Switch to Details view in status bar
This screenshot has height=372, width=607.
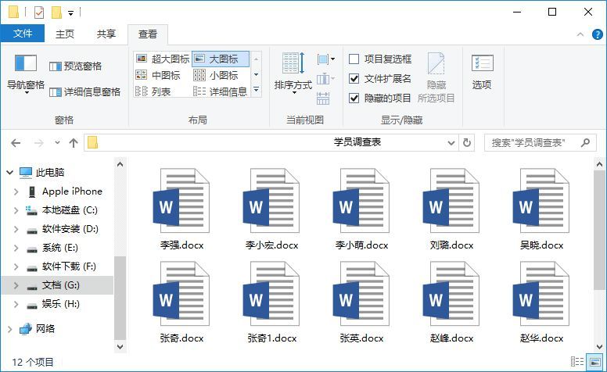(577, 362)
